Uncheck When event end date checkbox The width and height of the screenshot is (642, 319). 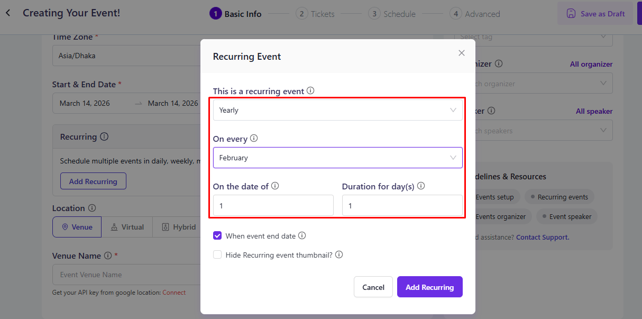(217, 236)
